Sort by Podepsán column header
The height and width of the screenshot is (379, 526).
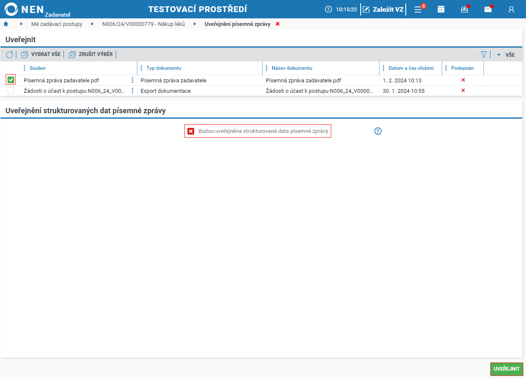coord(462,68)
